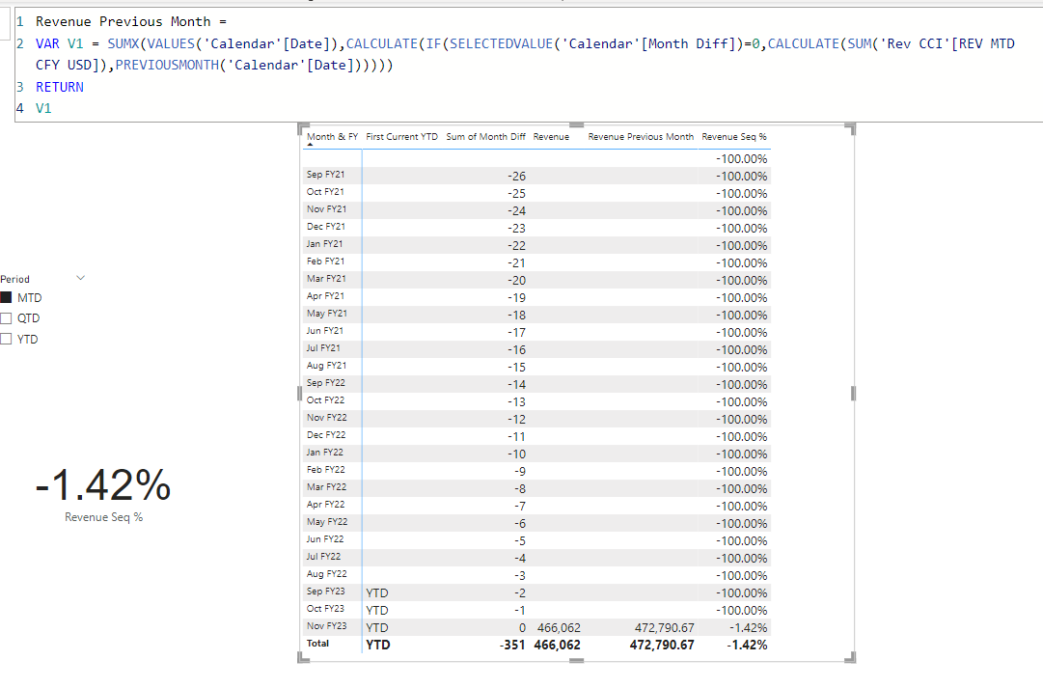Image resolution: width=1043 pixels, height=688 pixels.
Task: Click the Period slicer title
Action: (x=14, y=279)
